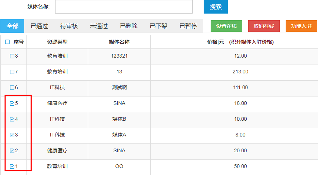Open the 已暂停 tab
This screenshot has height=175, width=318.
click(x=188, y=26)
